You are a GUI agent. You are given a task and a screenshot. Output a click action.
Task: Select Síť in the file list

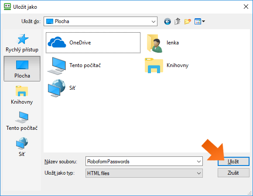pos(62,88)
